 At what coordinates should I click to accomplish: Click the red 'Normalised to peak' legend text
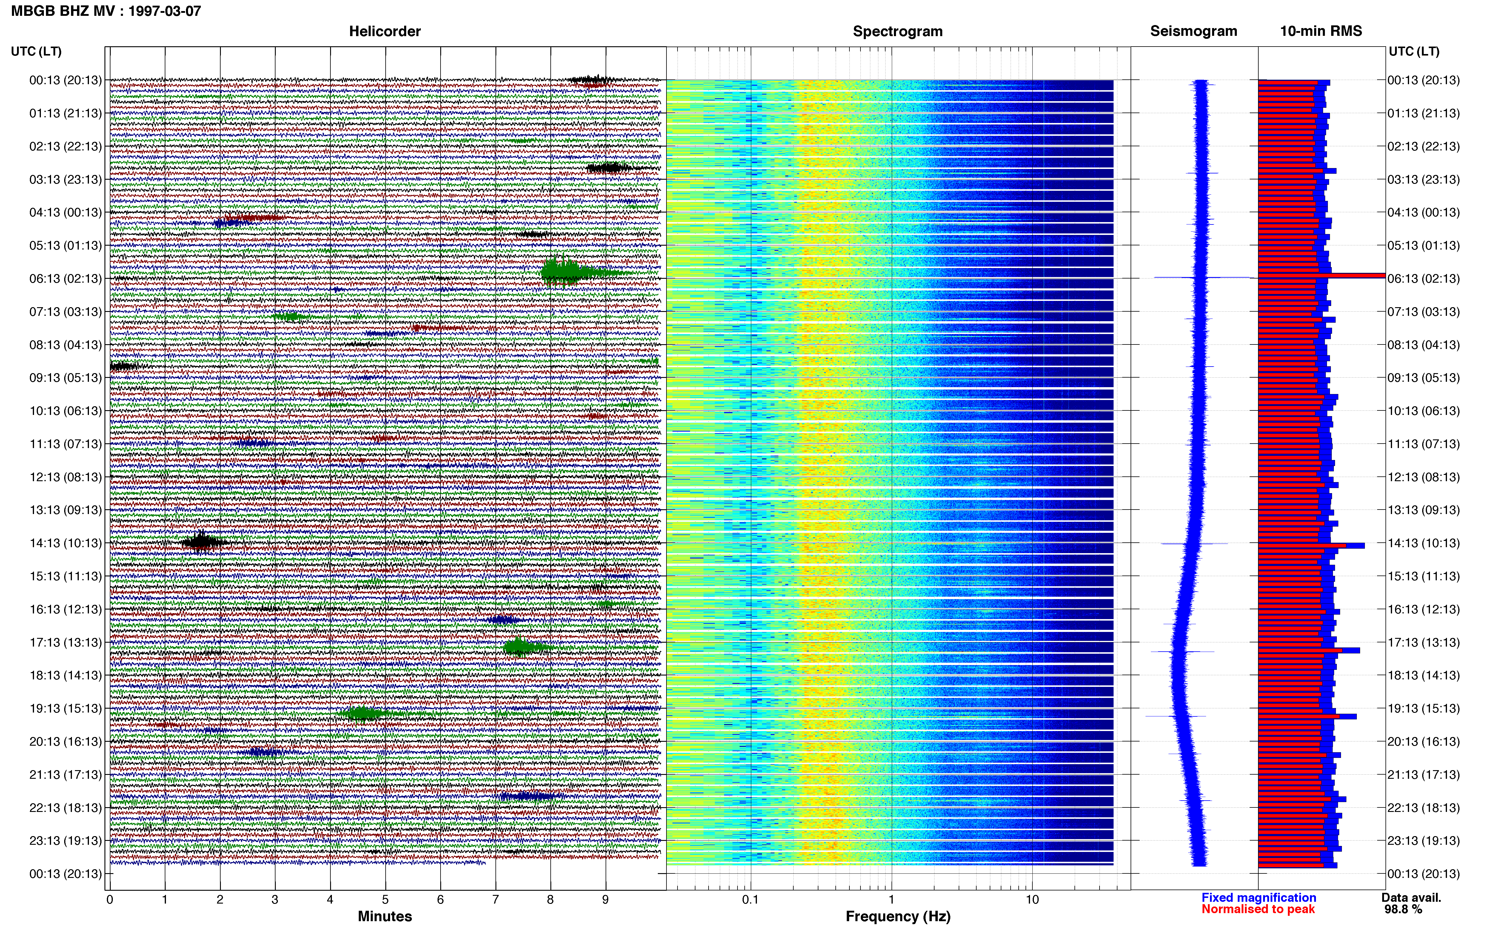1258,909
